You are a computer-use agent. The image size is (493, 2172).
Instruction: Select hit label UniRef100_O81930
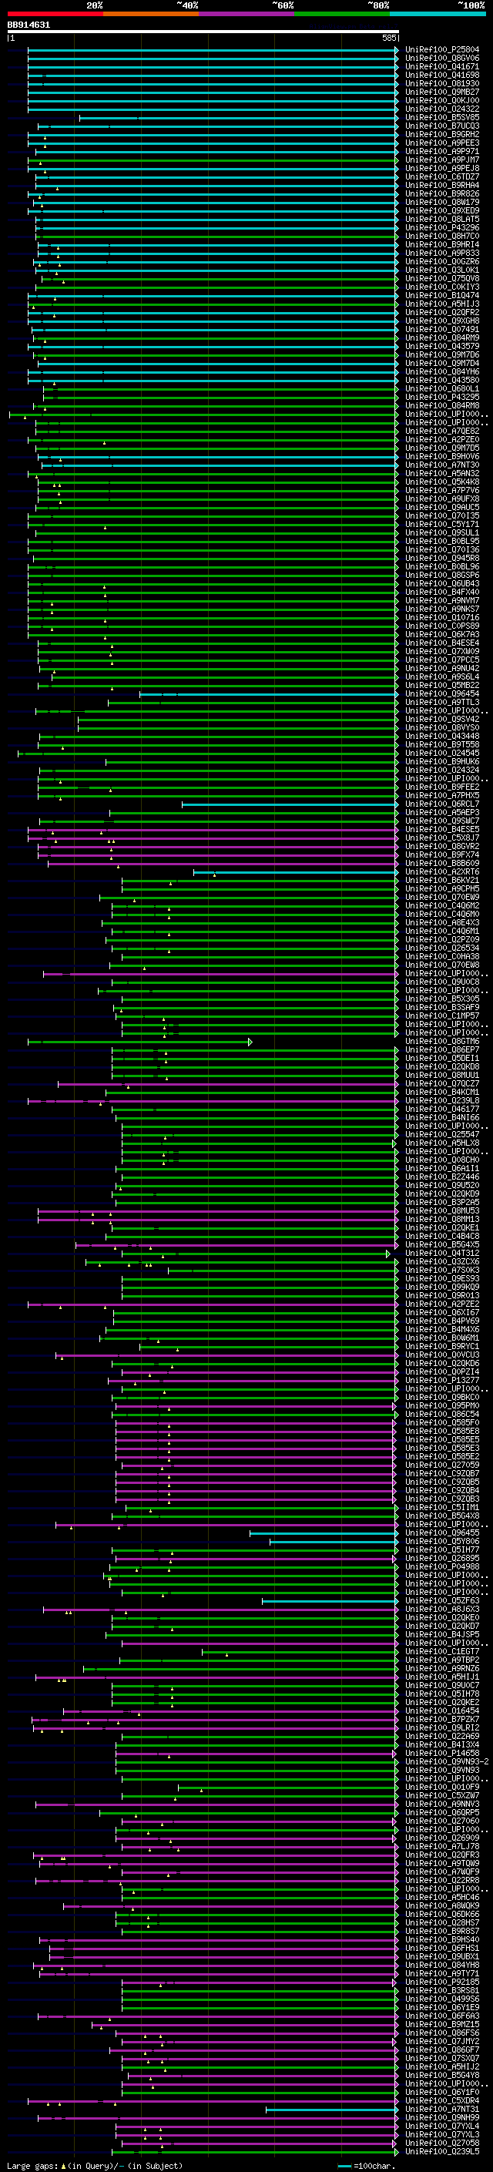tap(442, 83)
